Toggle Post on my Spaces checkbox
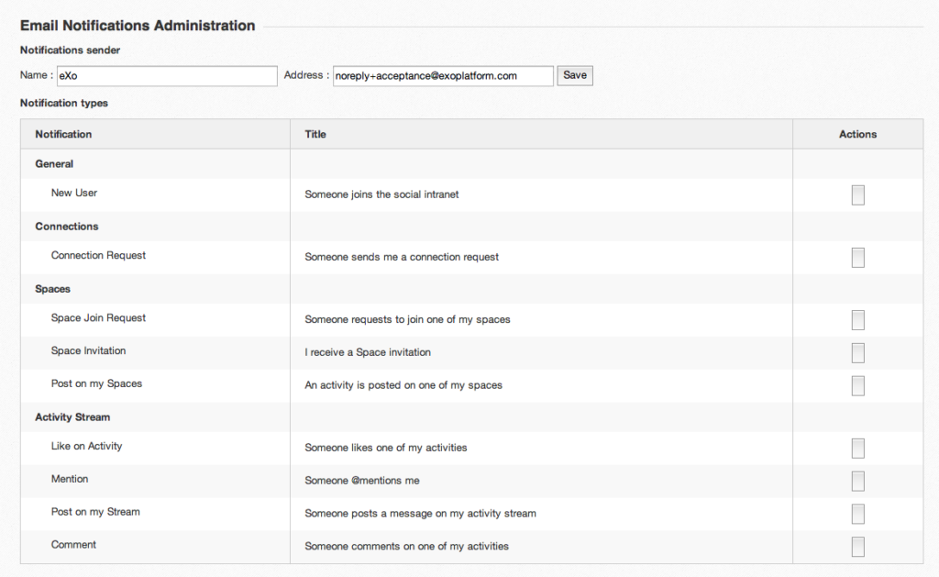This screenshot has width=939, height=577. point(857,385)
